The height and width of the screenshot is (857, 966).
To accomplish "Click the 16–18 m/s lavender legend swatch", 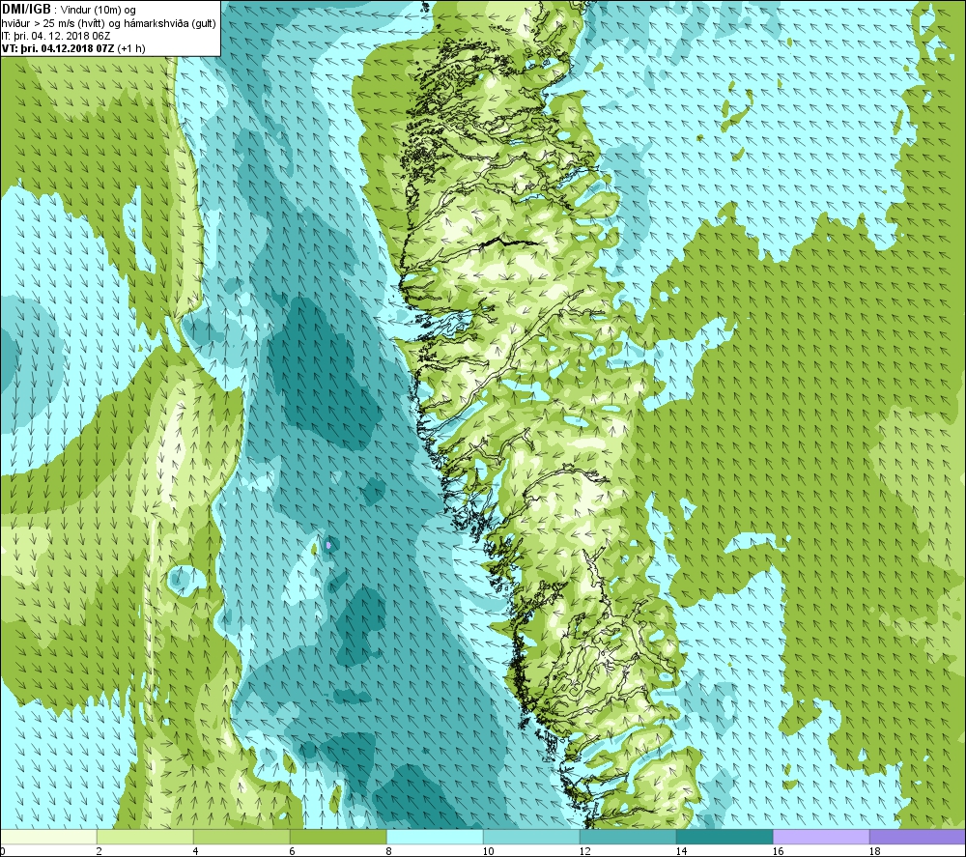I will (x=821, y=837).
